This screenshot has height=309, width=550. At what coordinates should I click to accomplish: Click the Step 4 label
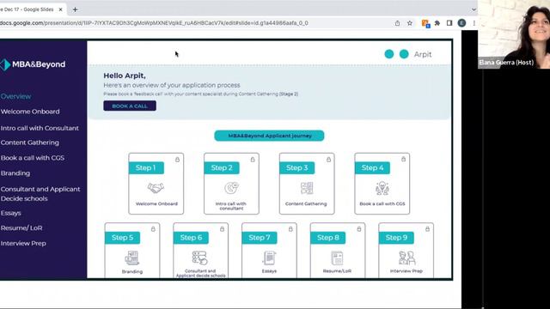click(372, 168)
